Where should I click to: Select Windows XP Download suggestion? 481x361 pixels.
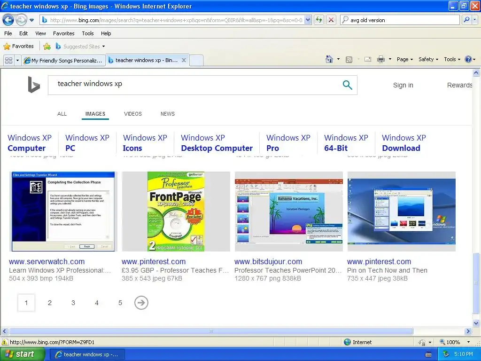(x=403, y=143)
